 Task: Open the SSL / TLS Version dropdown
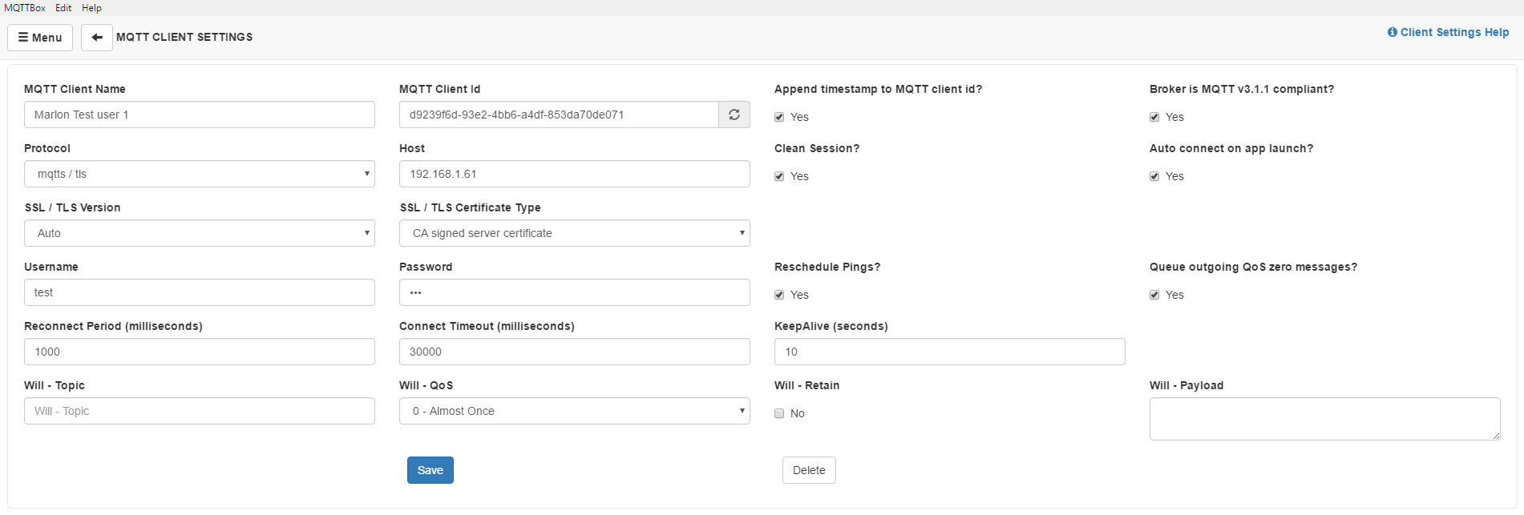point(199,233)
